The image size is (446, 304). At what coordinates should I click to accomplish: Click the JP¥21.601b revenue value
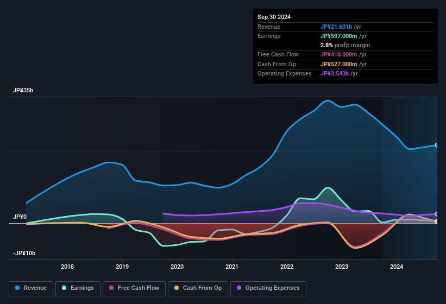[336, 27]
